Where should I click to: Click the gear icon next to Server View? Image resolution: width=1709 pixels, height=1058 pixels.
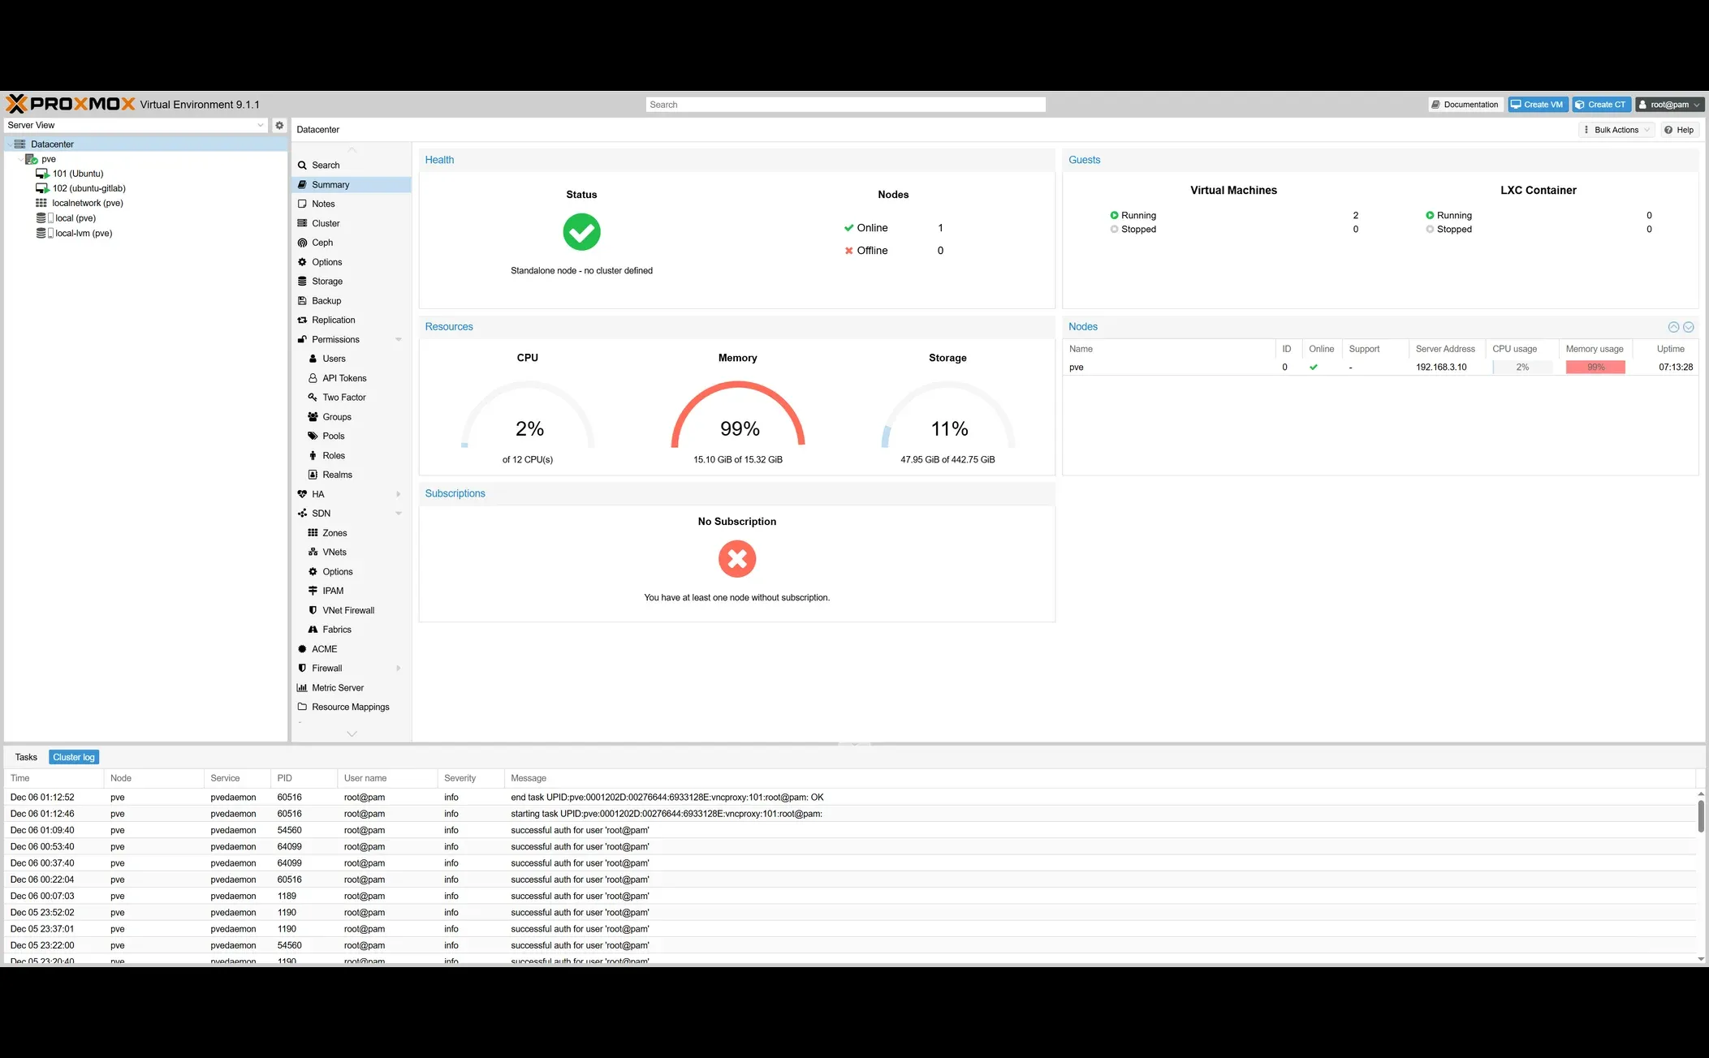click(x=279, y=125)
